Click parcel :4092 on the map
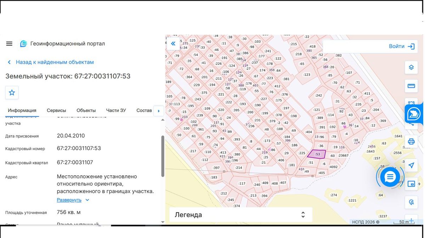 tap(333, 167)
